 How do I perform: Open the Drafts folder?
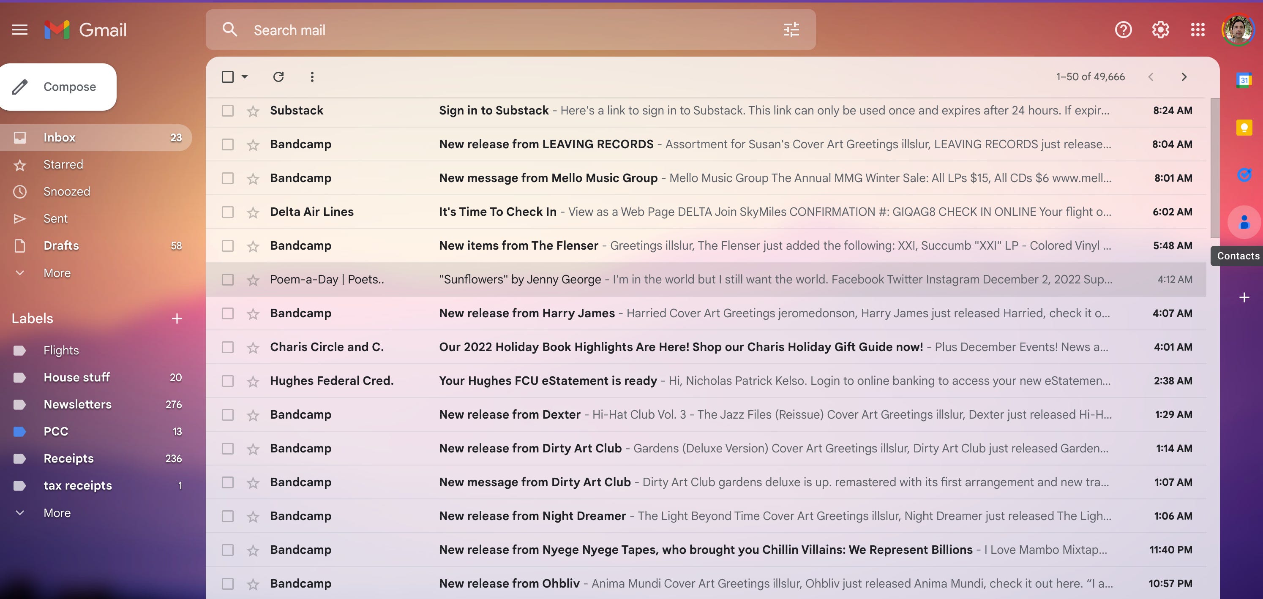(96, 245)
